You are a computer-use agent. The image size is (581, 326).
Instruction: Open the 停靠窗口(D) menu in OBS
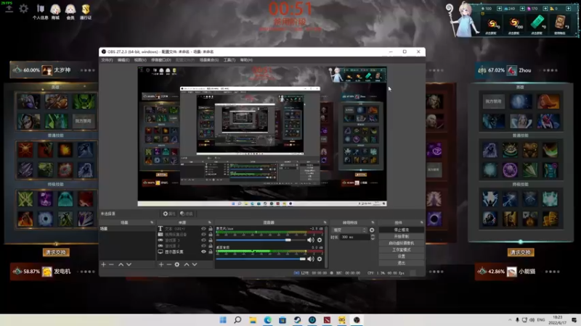pyautogui.click(x=161, y=60)
